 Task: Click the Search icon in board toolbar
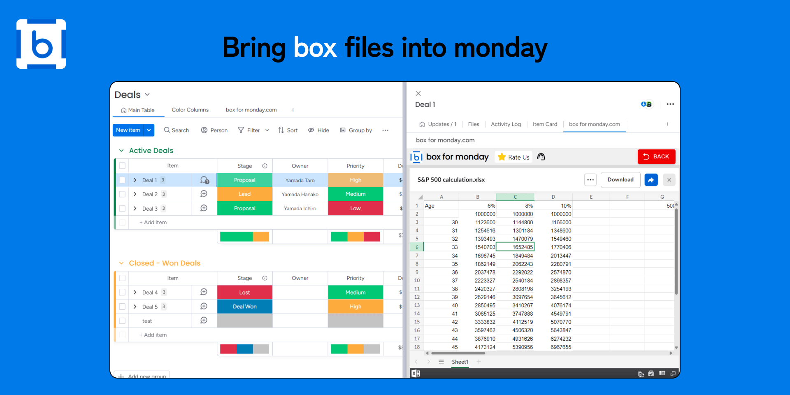167,130
